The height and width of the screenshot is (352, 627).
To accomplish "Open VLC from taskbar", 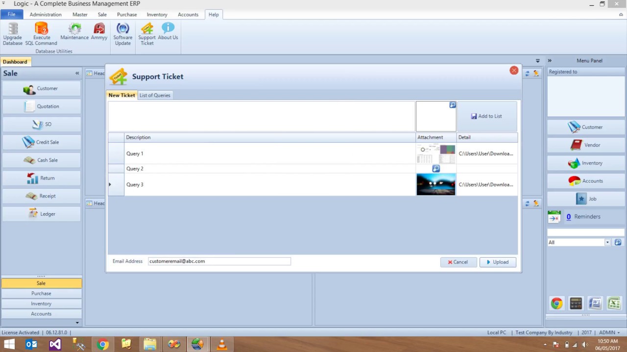I will pyautogui.click(x=222, y=344).
